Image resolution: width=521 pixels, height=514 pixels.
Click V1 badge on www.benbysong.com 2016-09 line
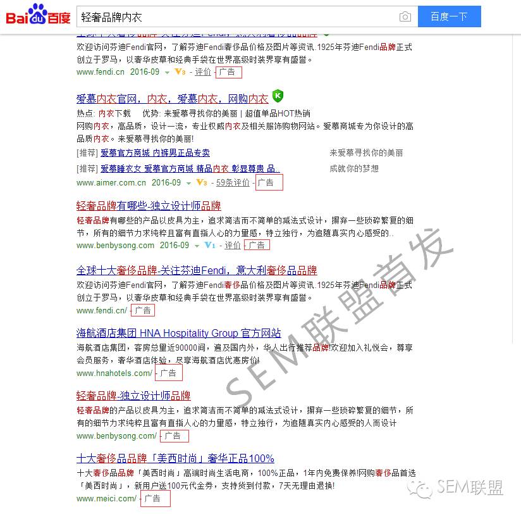coord(210,245)
